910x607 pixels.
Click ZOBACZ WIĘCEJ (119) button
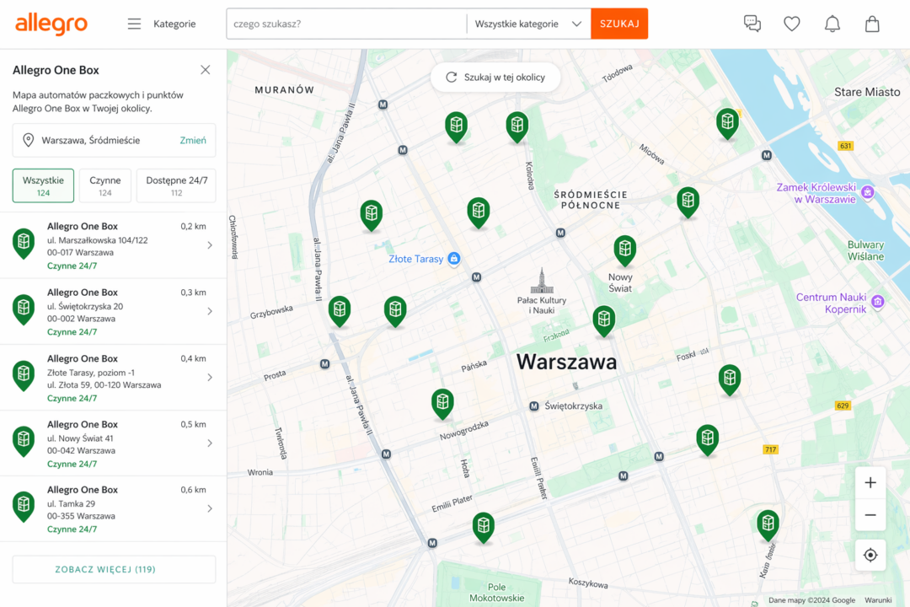pos(114,569)
